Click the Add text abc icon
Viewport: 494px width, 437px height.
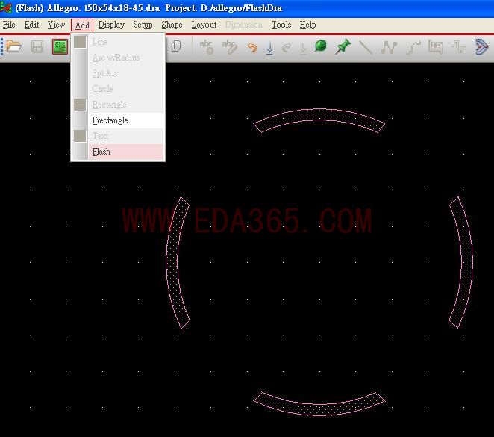tap(206, 46)
